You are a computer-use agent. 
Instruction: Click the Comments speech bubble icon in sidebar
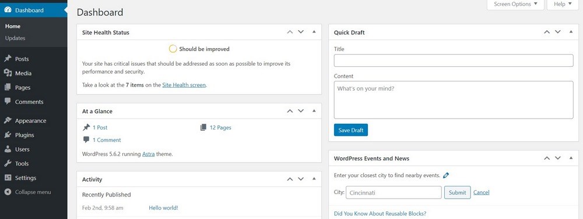click(x=8, y=102)
